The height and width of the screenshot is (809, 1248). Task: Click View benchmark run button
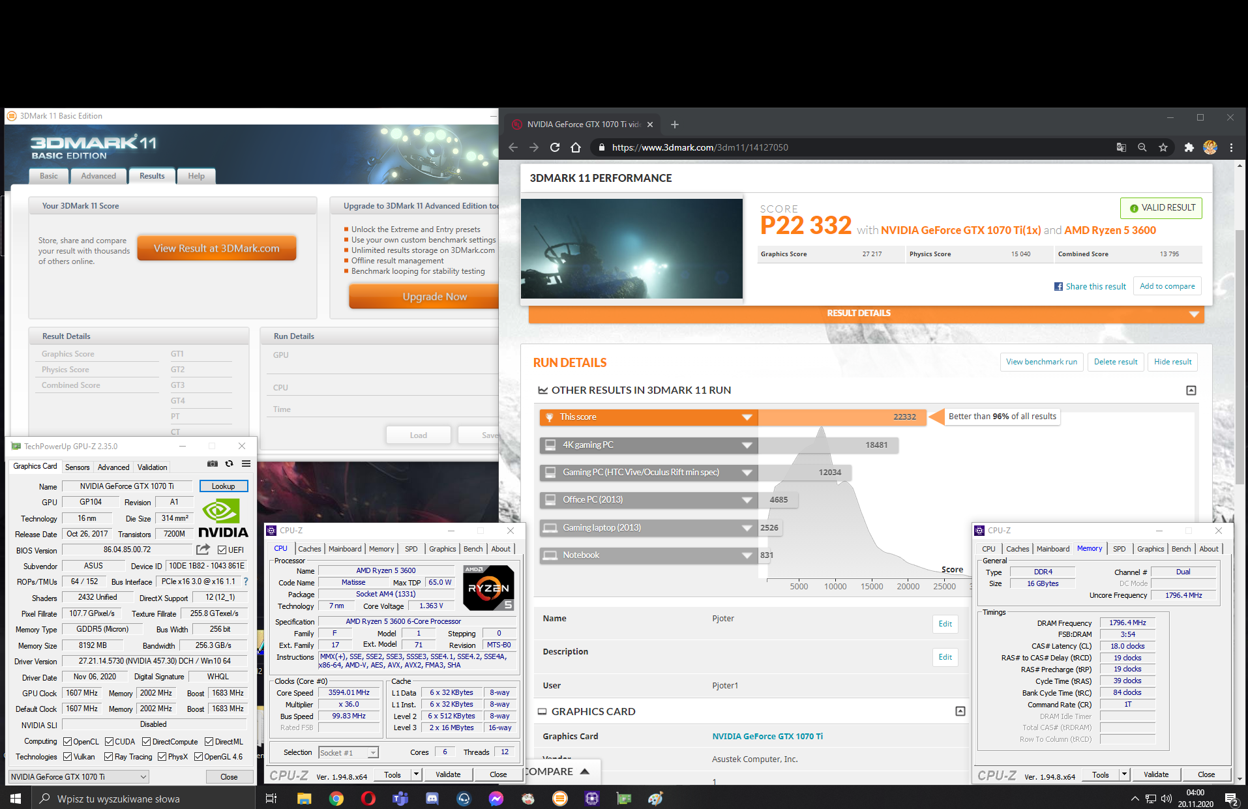tap(1041, 362)
